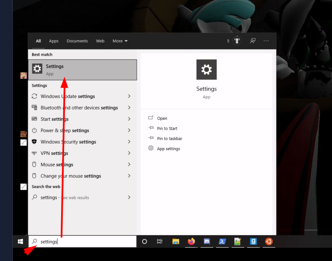This screenshot has width=332, height=261.
Task: Expand Windows Update settings chevron
Action: [129, 96]
